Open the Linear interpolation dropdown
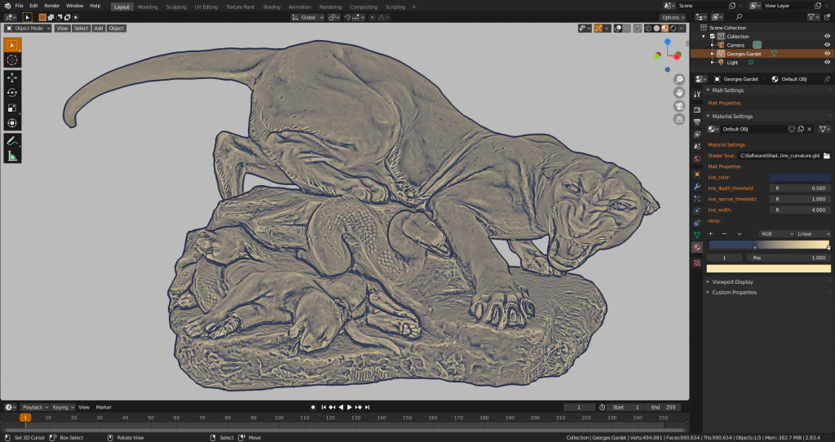The width and height of the screenshot is (835, 442). (x=813, y=233)
